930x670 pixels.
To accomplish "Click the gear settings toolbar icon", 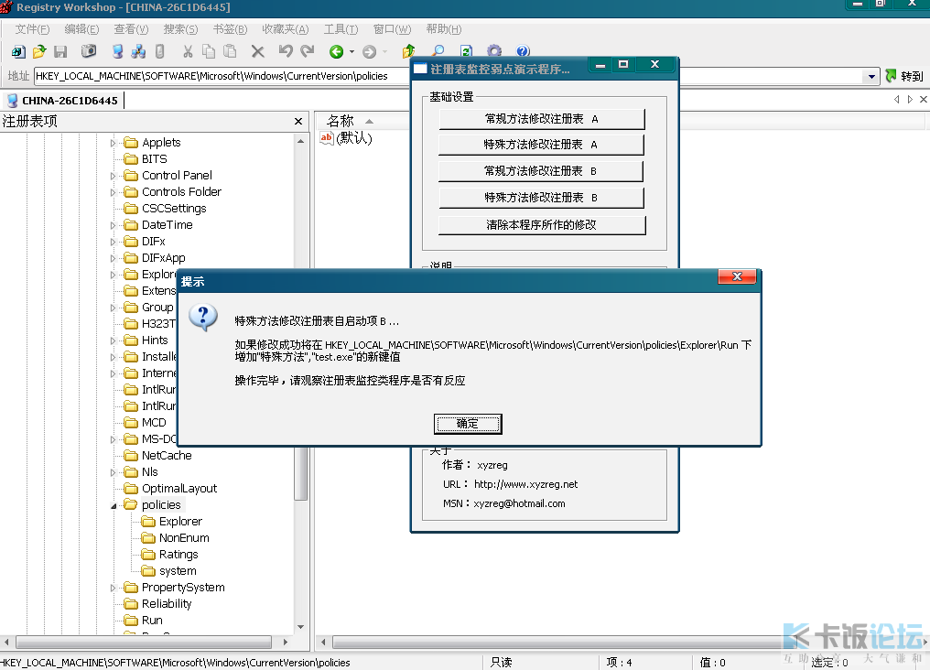I will click(494, 52).
